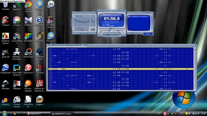The height and width of the screenshot is (116, 207).
Task: Launch Smart Defrag 2
Action: 17,38
